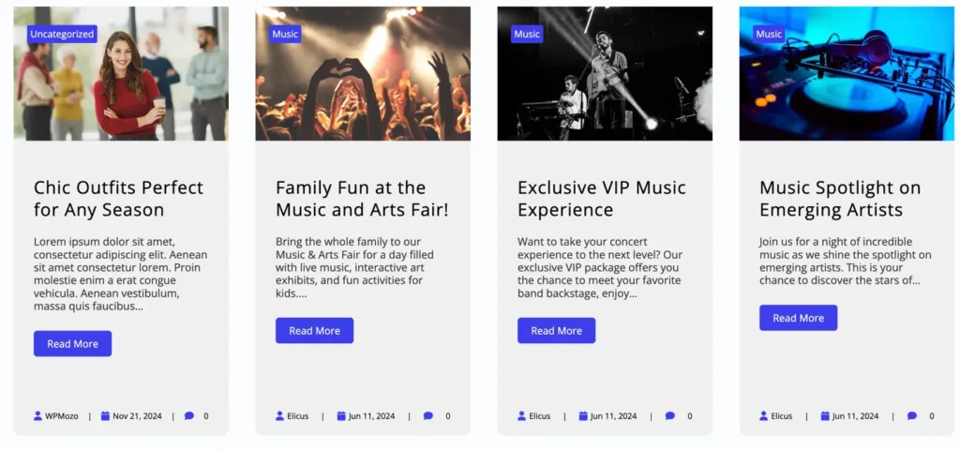Image resolution: width=960 pixels, height=450 pixels.
Task: Click author icon next to WPMozo
Action: coord(38,416)
